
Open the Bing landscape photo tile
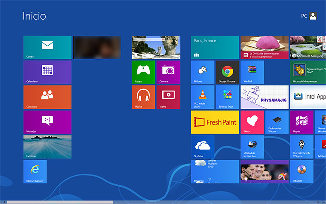[156, 47]
